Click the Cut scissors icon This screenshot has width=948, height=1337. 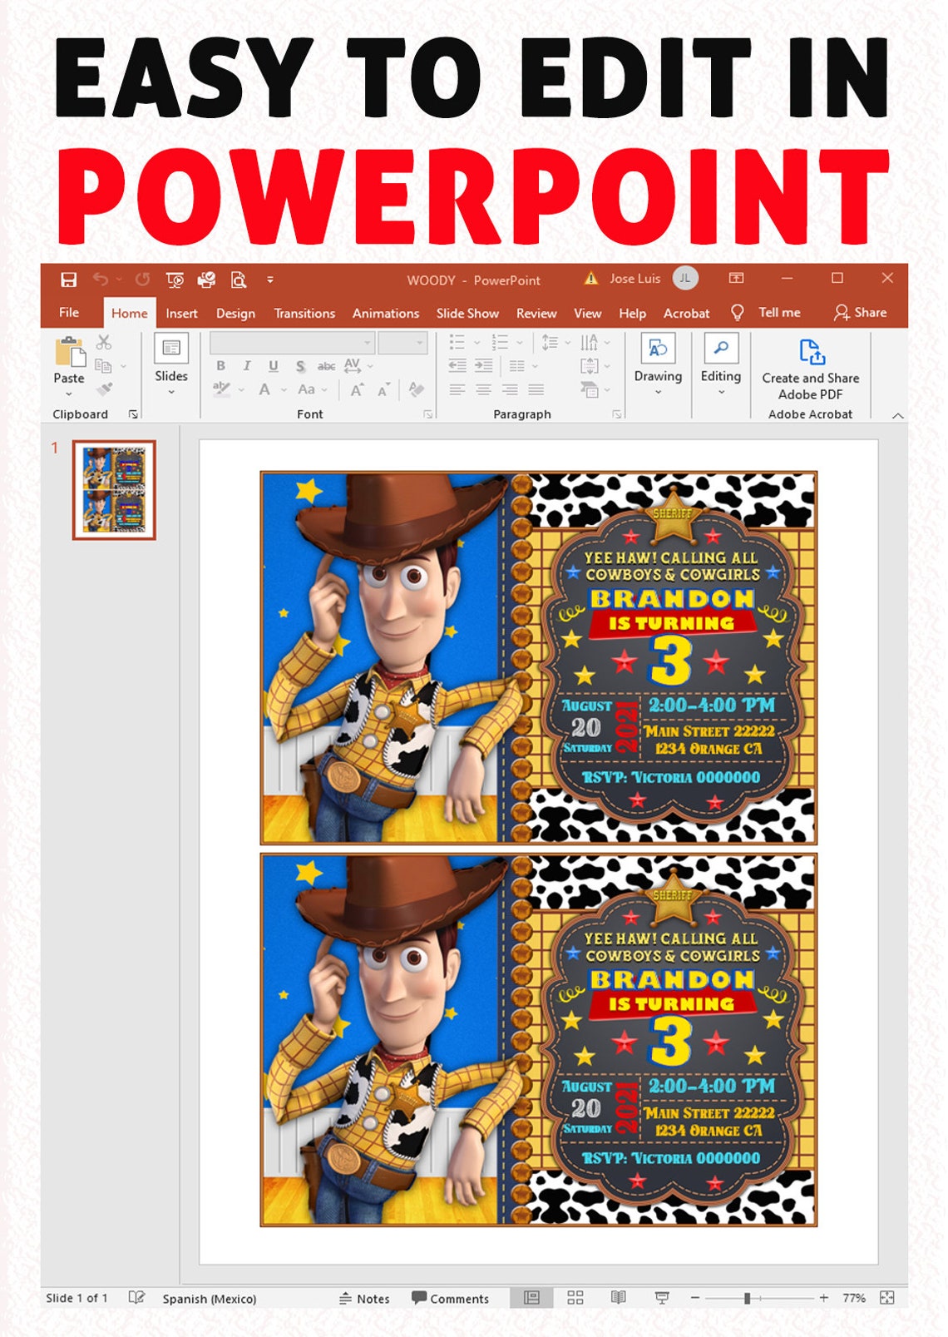coord(103,342)
